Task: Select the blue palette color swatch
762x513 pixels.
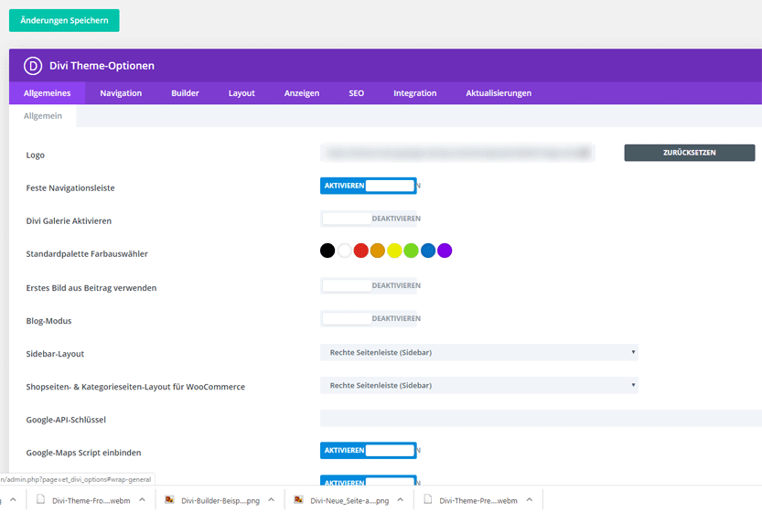Action: (428, 251)
